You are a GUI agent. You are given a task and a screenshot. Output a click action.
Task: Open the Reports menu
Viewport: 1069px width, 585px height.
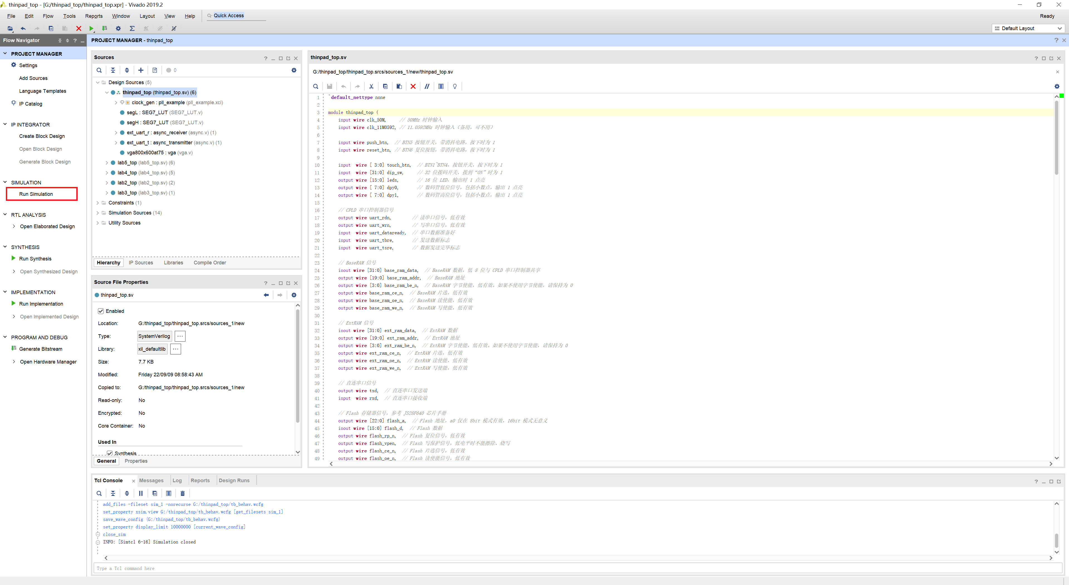click(x=94, y=16)
